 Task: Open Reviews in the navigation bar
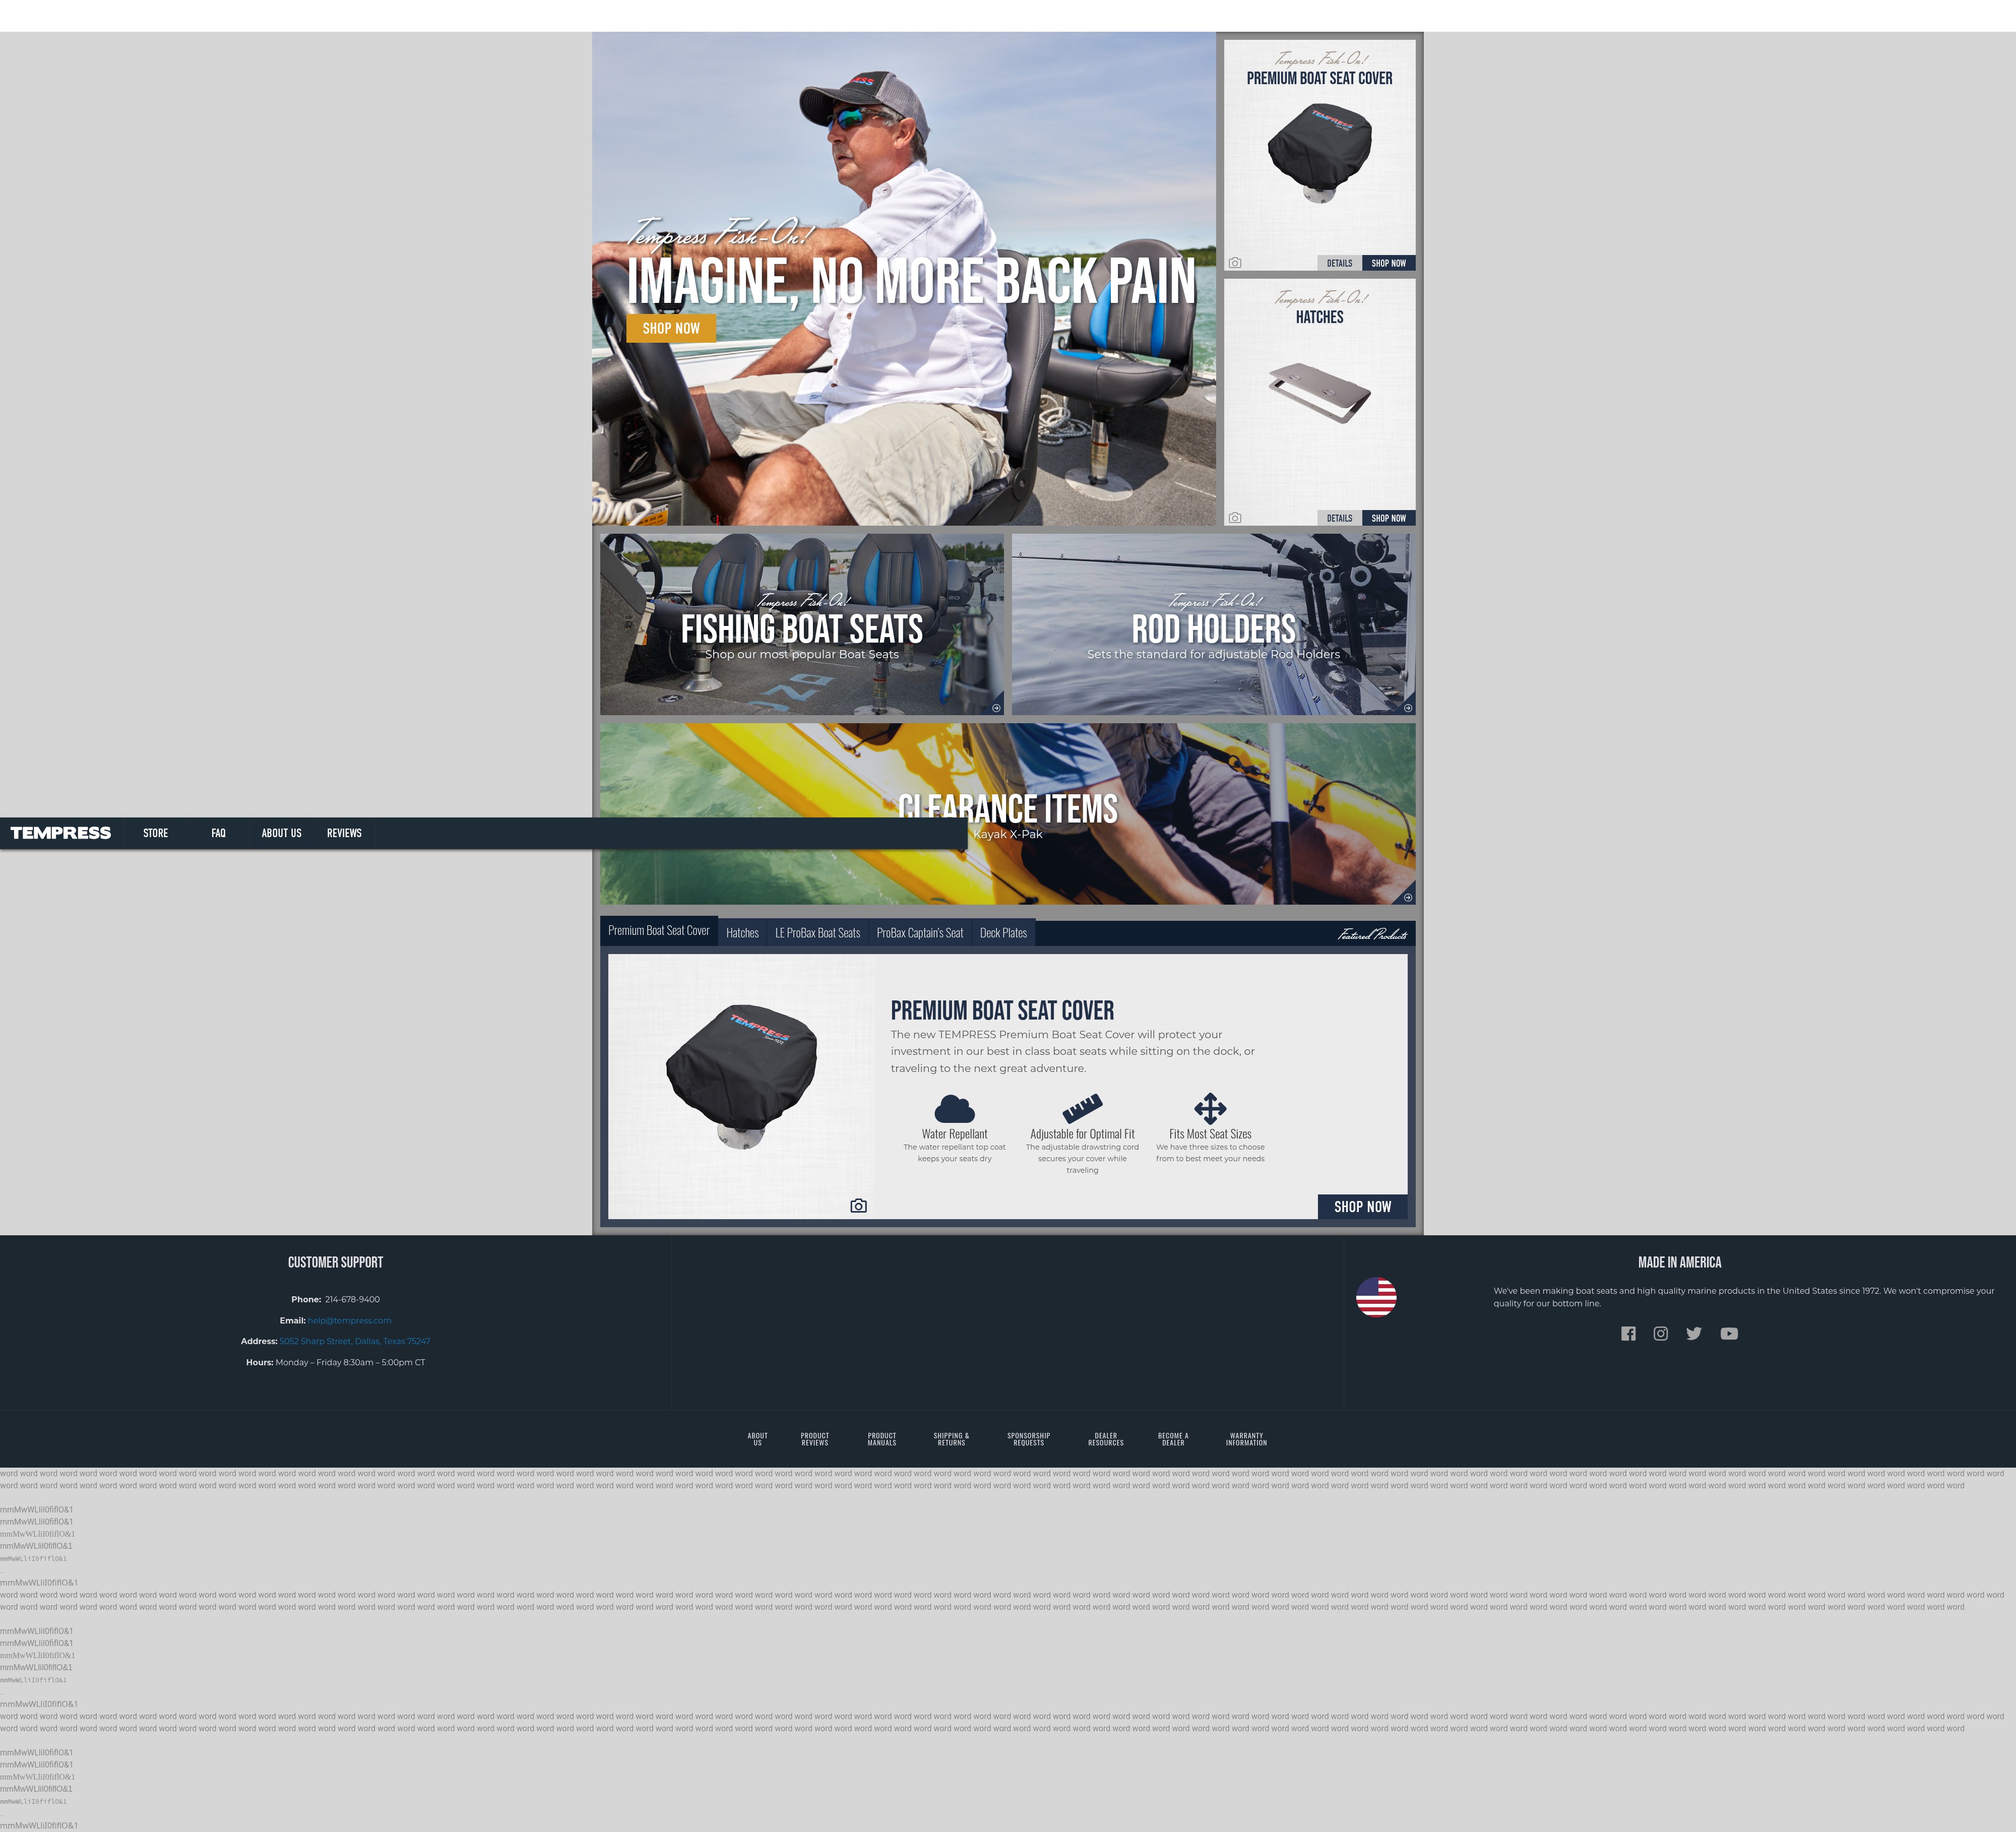[x=344, y=833]
